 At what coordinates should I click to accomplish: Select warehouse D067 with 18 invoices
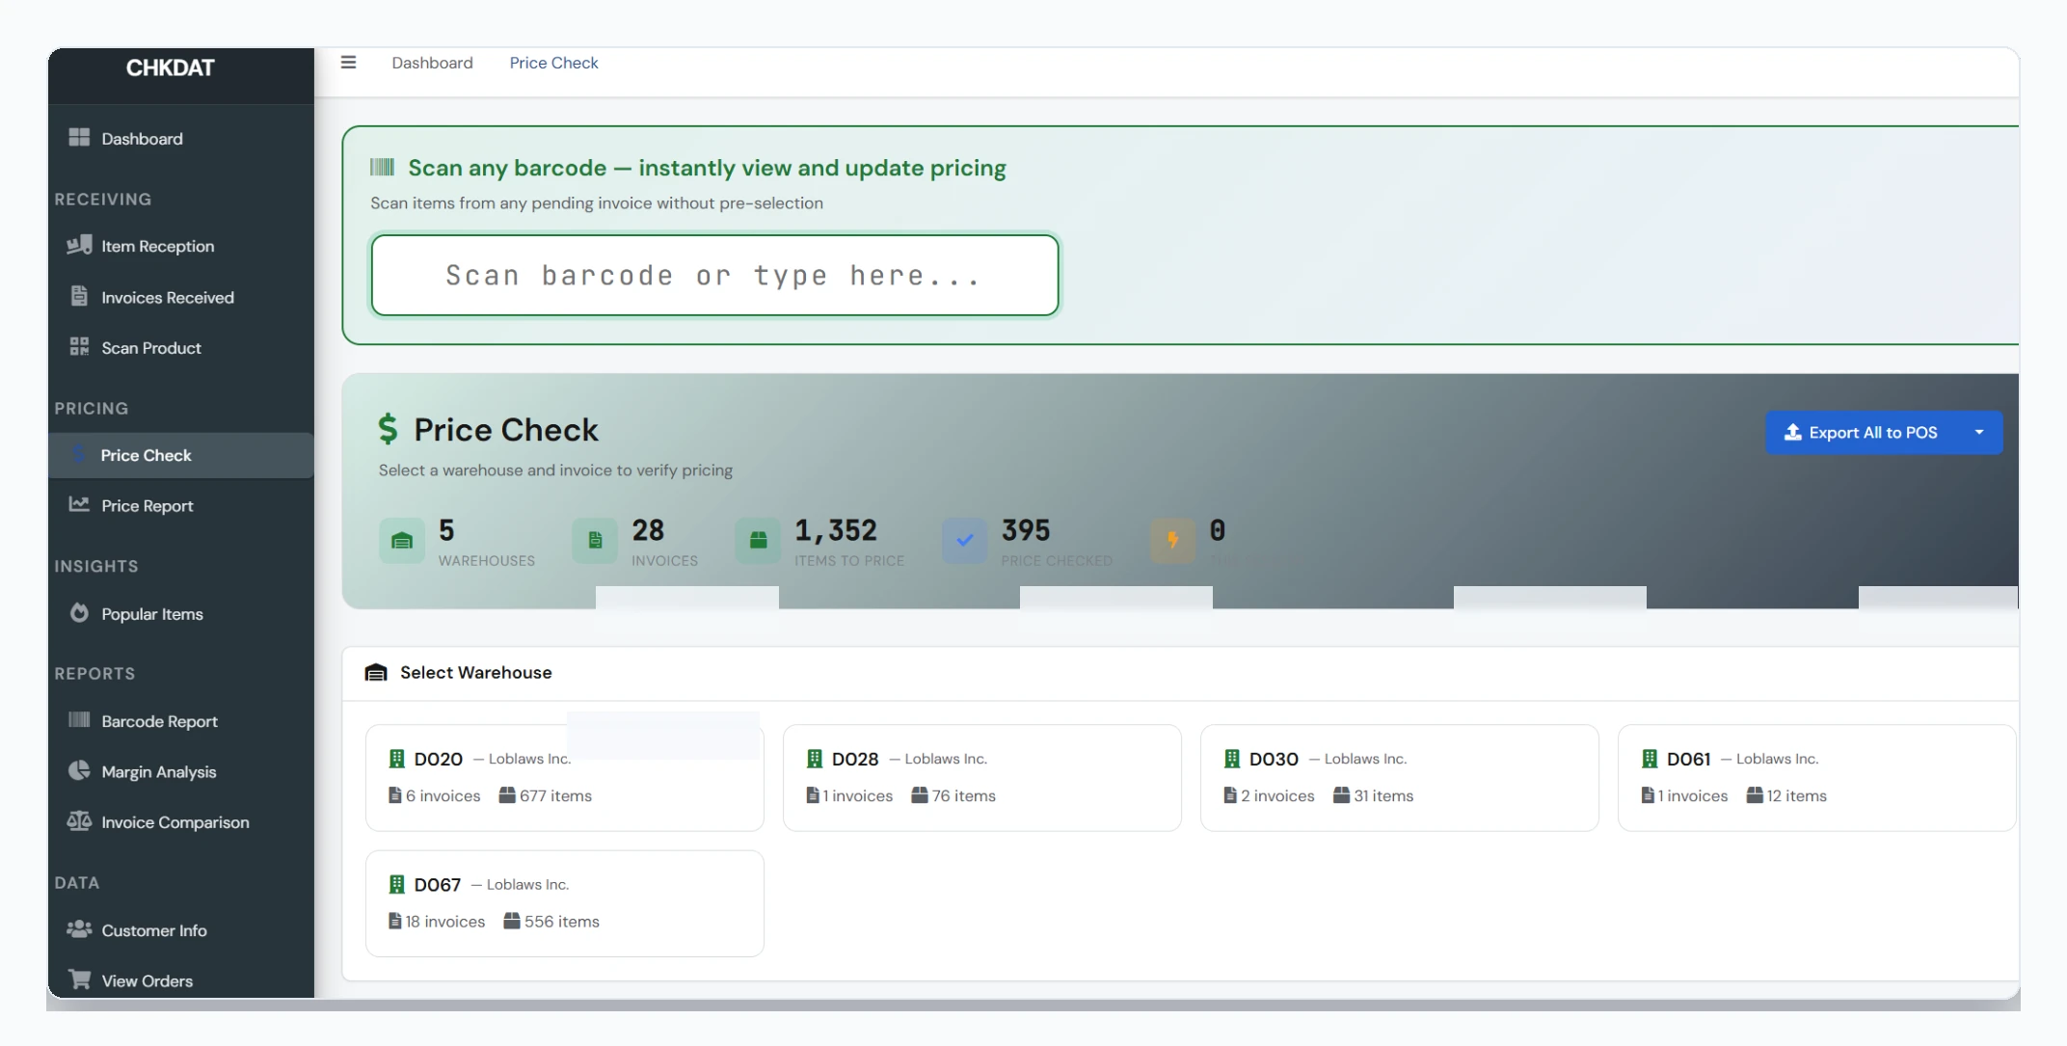coord(564,902)
